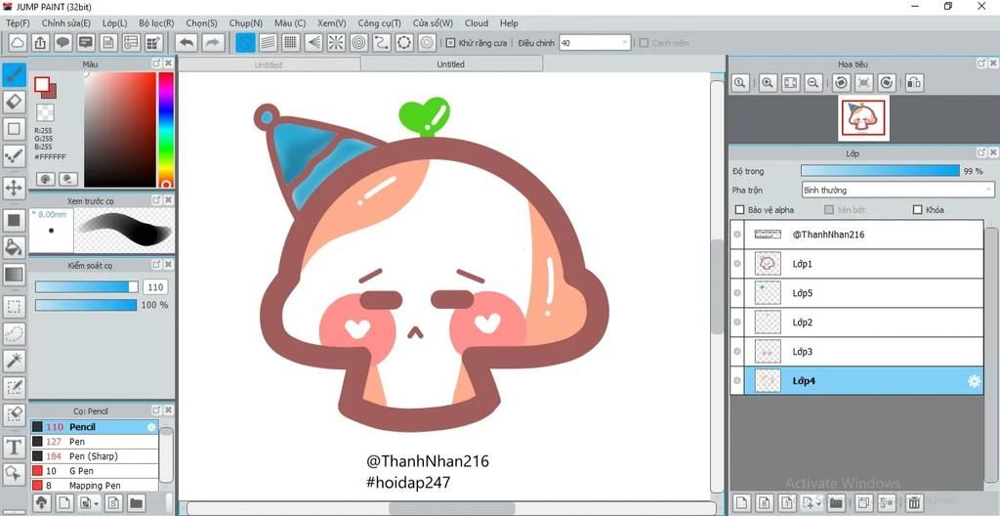Toggle visibility of Lớp1 layer

[x=738, y=264]
